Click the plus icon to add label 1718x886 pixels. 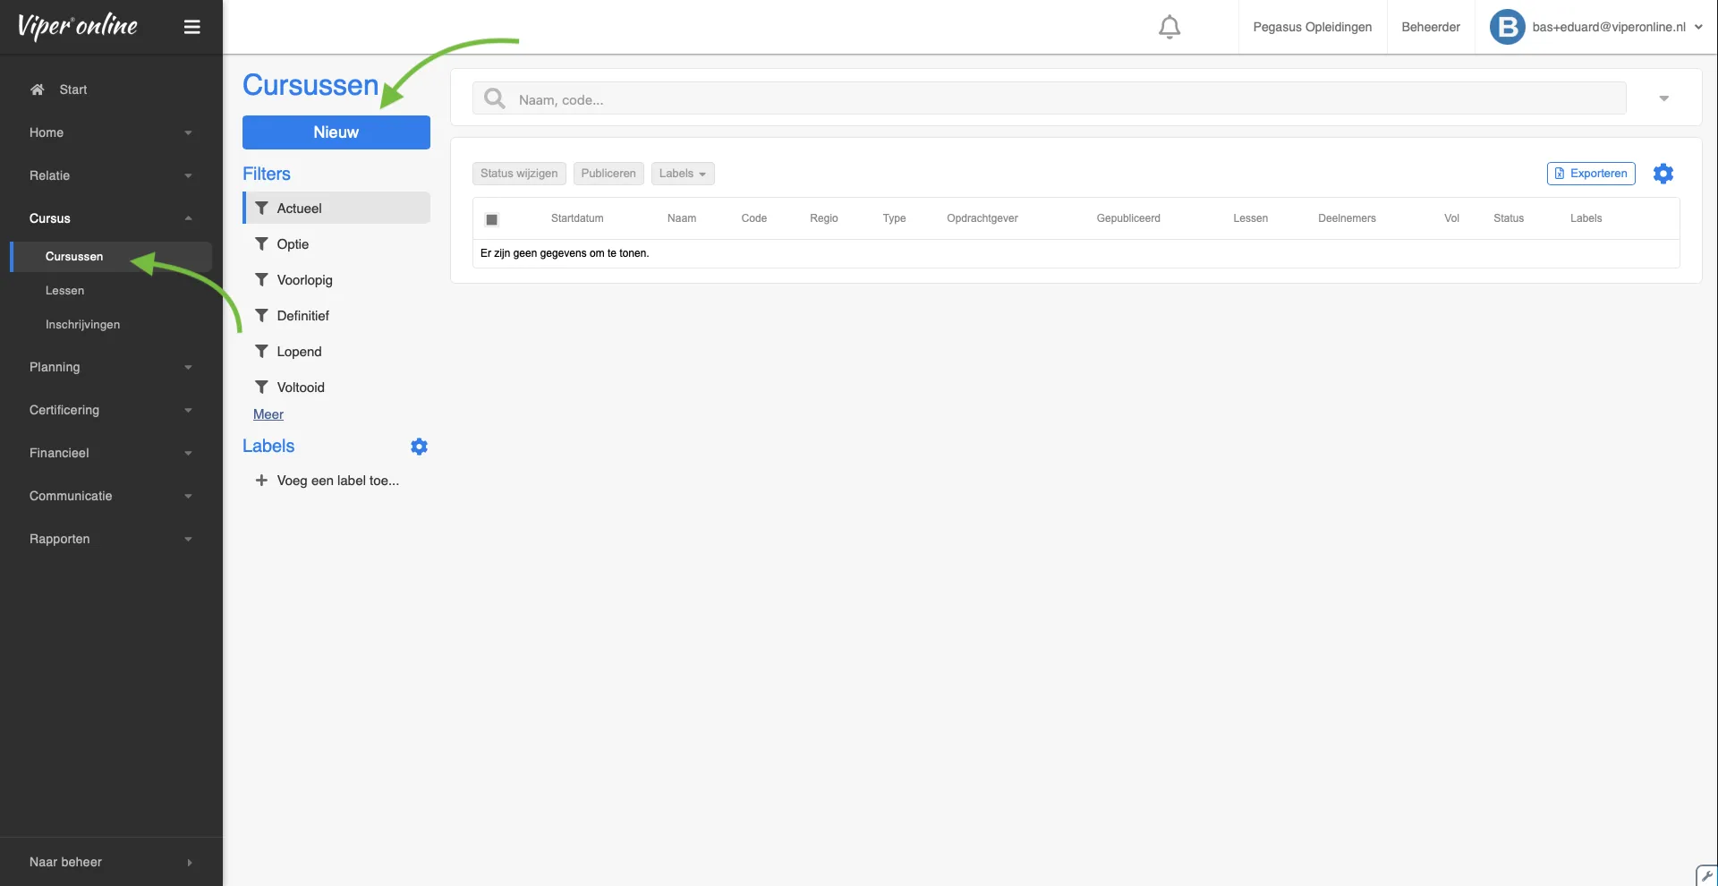coord(261,481)
